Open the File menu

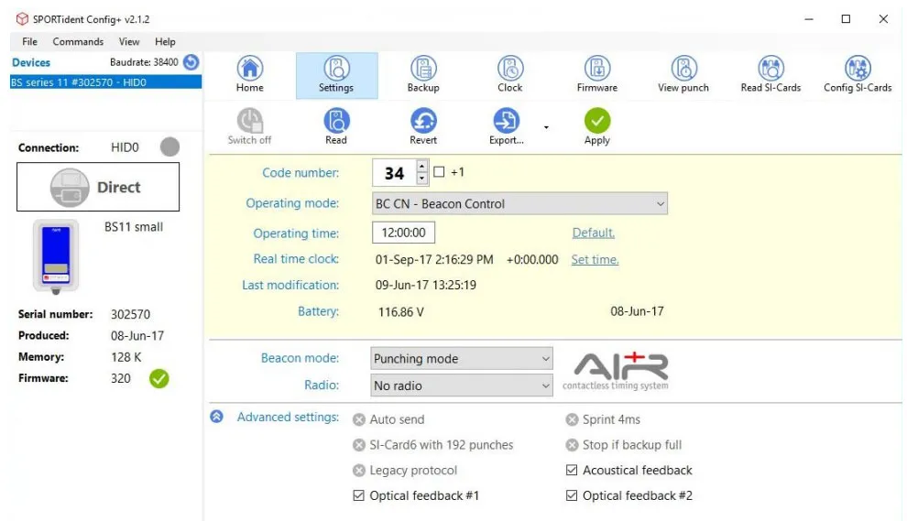click(29, 41)
